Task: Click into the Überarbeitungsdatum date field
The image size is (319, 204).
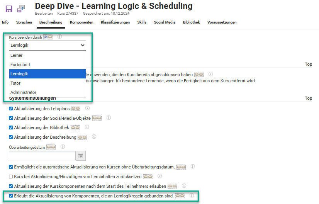Action: click(42, 156)
